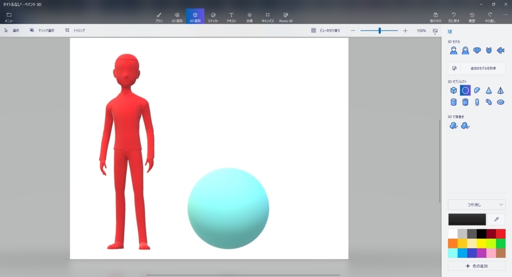Open the メニュー menu
The image size is (512, 277).
click(9, 17)
